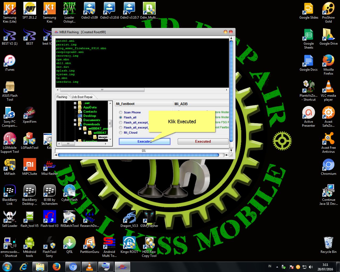Select the Desktop item in folder tree

pyautogui.click(x=90, y=116)
